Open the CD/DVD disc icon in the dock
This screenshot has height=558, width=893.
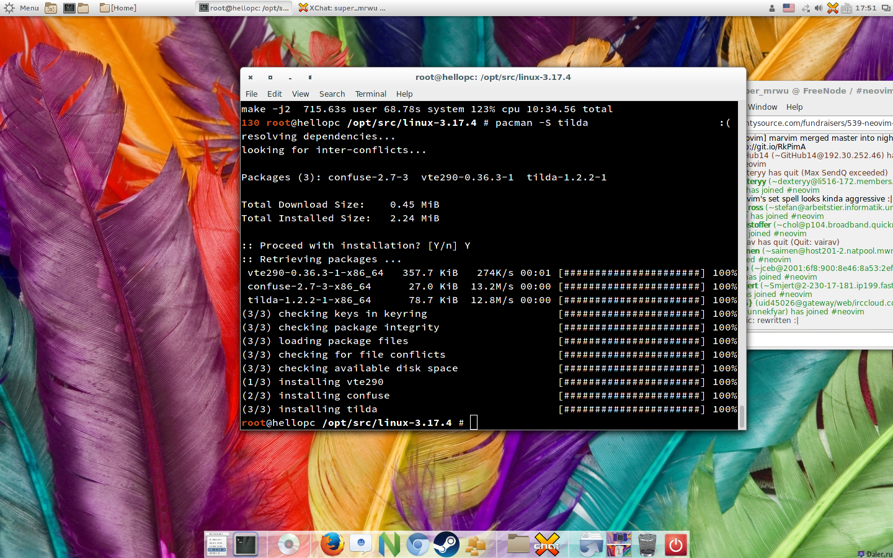[288, 544]
